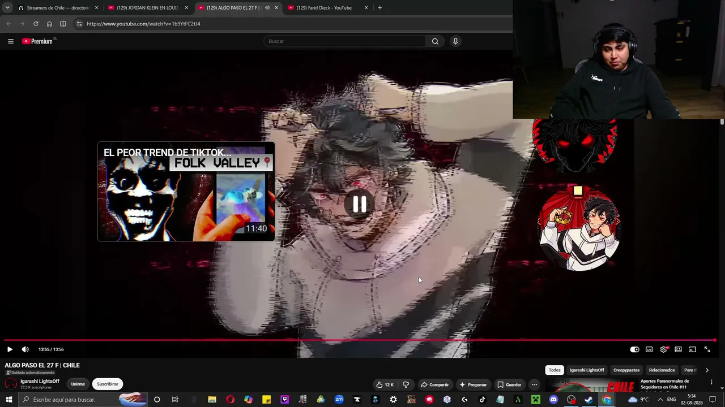Image resolution: width=725 pixels, height=407 pixels.
Task: Like the video with 12 K likes
Action: (385, 385)
